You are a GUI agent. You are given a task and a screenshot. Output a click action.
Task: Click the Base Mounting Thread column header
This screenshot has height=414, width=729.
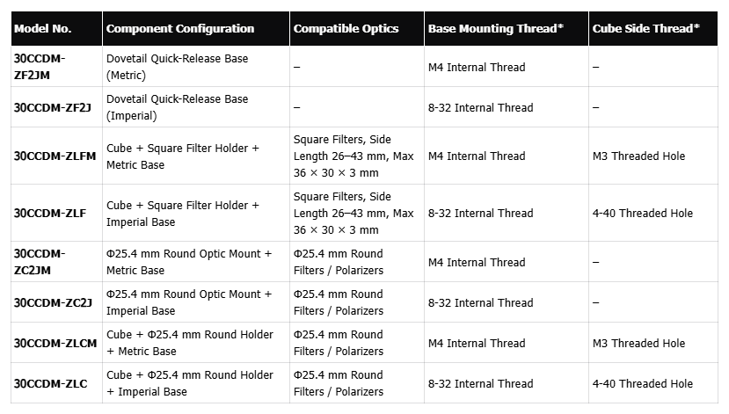(496, 29)
